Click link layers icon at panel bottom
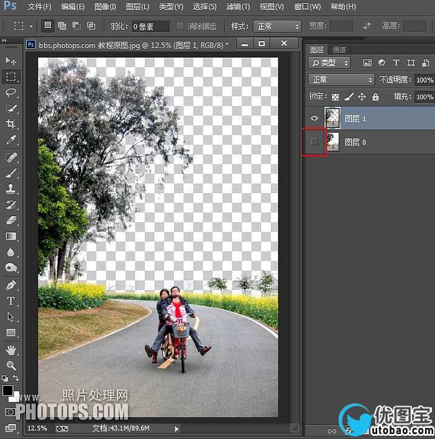 tap(332, 430)
